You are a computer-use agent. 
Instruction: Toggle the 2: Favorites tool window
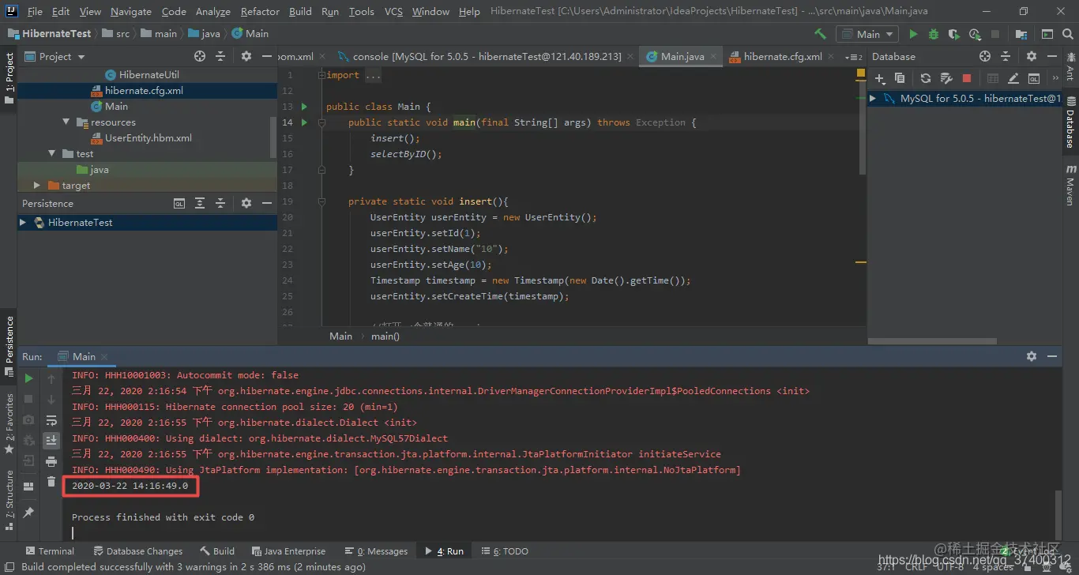[9, 423]
